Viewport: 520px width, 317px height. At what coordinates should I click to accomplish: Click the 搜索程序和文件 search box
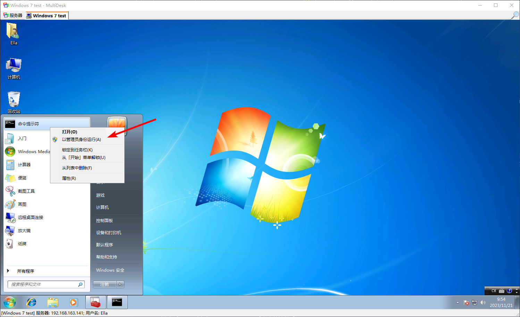coord(46,284)
